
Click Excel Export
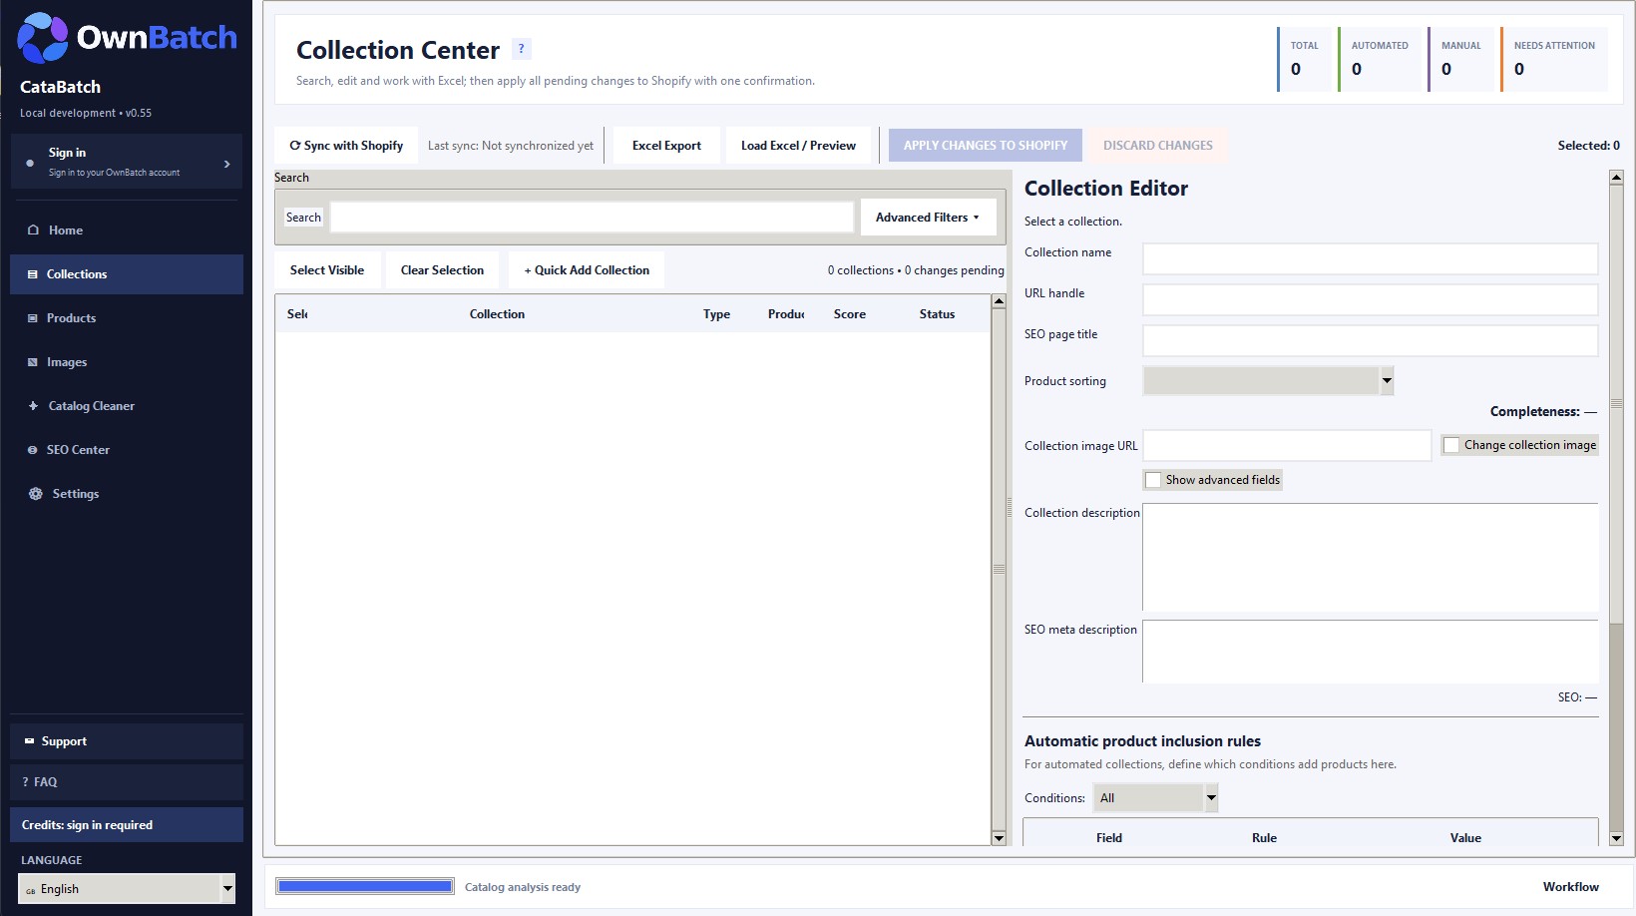coord(666,146)
